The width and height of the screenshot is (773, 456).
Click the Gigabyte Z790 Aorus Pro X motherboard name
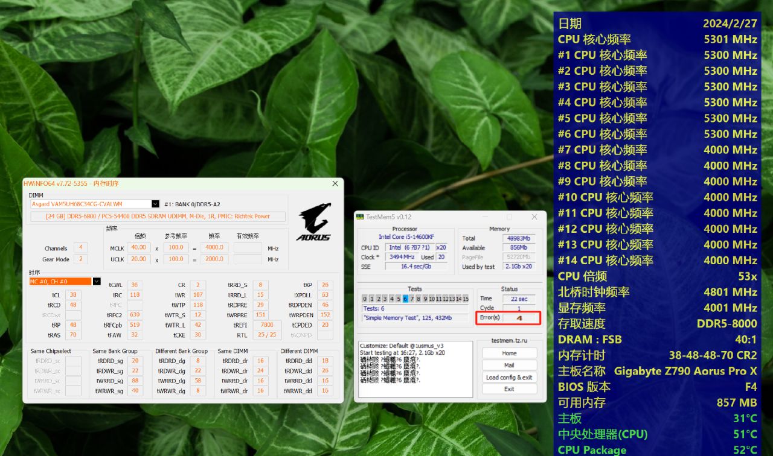(x=685, y=371)
